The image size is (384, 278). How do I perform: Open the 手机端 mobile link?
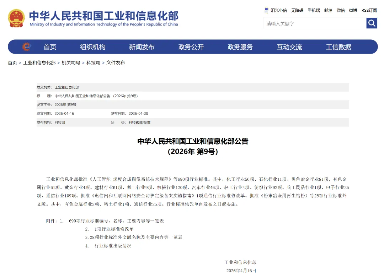[314, 10]
